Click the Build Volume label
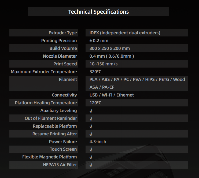 pyautogui.click(x=63, y=49)
